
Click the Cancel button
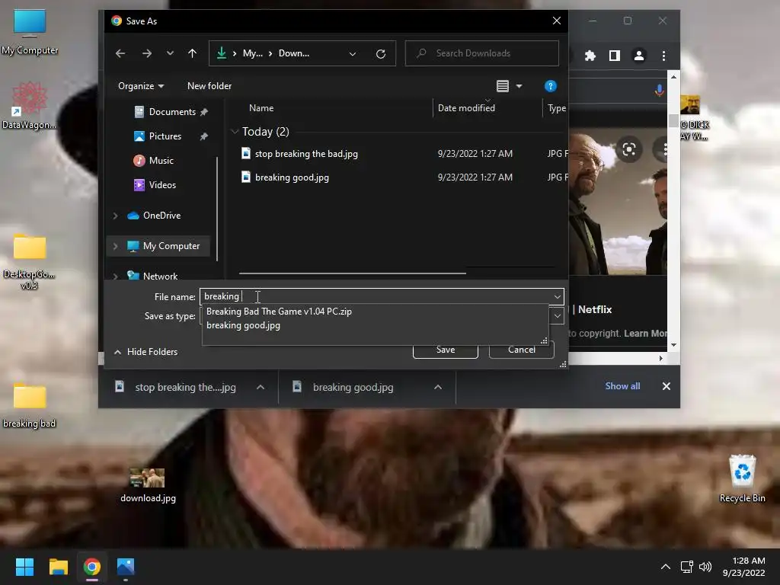pyautogui.click(x=521, y=351)
